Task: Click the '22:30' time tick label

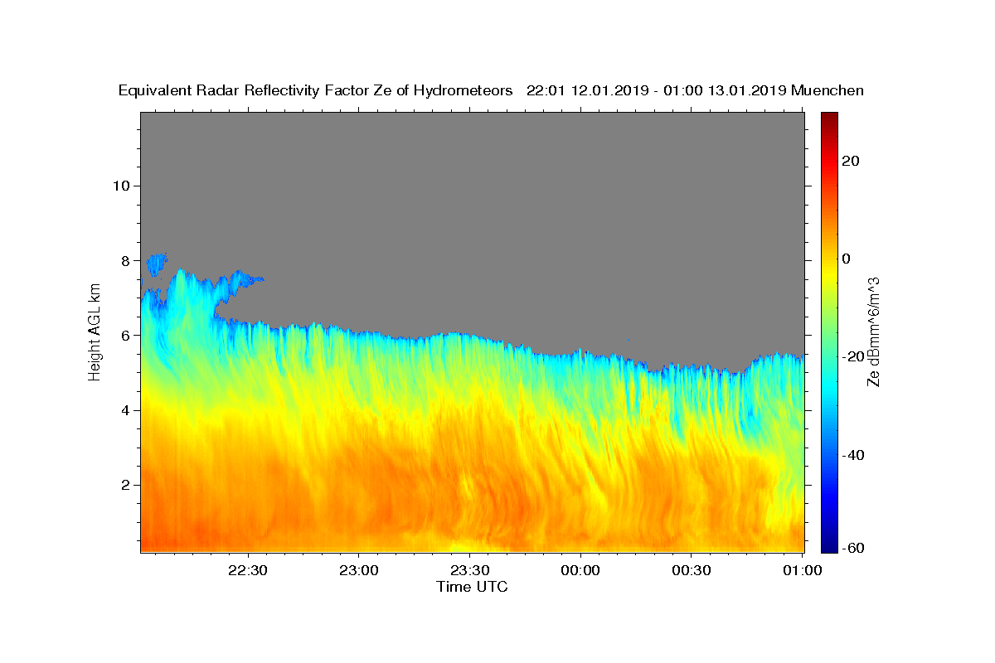Action: 248,570
